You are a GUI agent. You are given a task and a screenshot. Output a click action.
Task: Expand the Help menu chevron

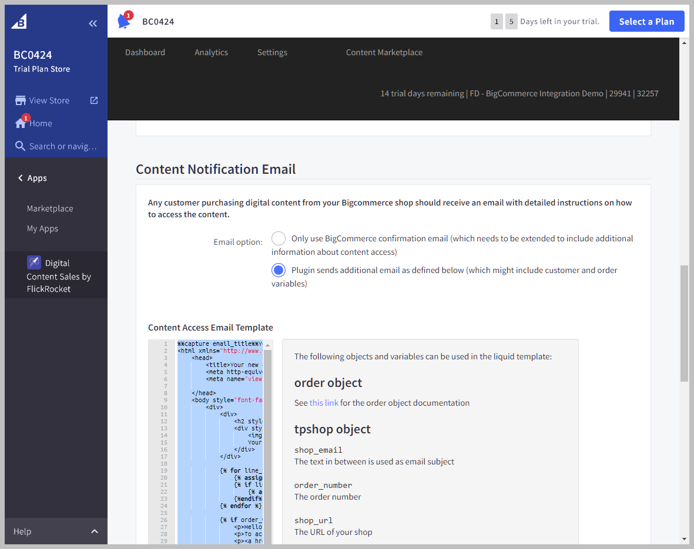94,531
